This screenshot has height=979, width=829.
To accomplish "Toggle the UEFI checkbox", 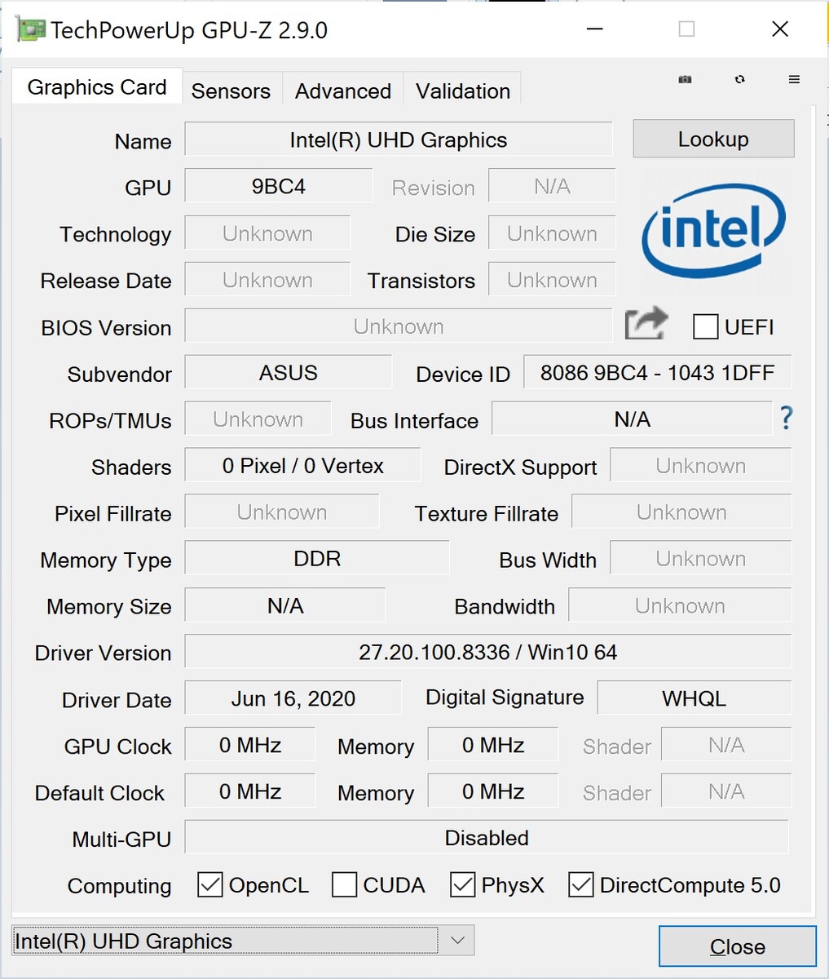I will coord(705,326).
